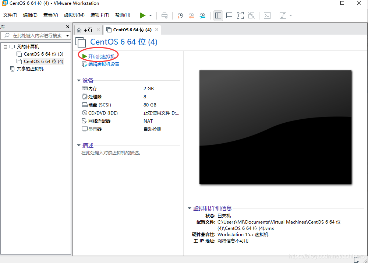Select 共享的虚拟机 in the library
368x263 pixels.
coord(30,69)
